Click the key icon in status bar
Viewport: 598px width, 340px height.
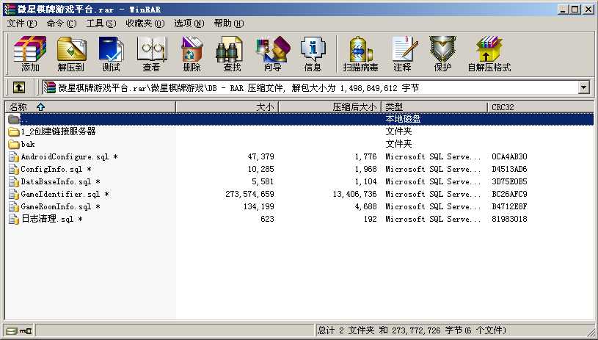[26, 331]
